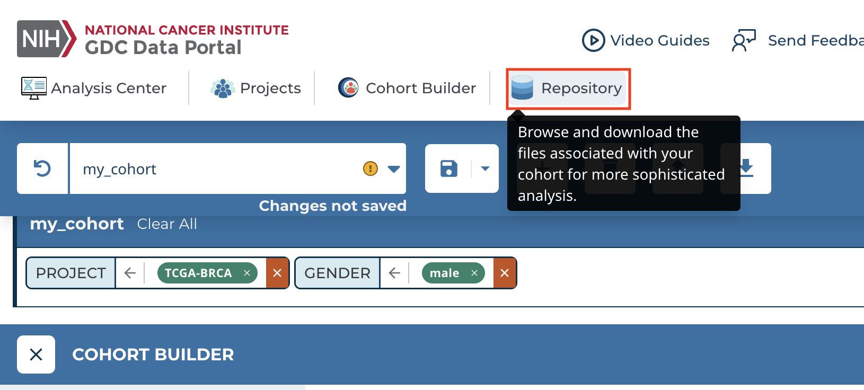Viewport: 864px width, 390px height.
Task: Open the Analysis Center tab
Action: pos(94,88)
